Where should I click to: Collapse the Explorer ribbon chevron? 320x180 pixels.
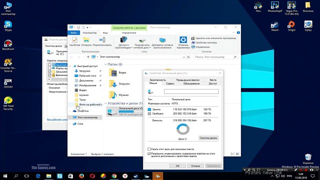[233, 32]
